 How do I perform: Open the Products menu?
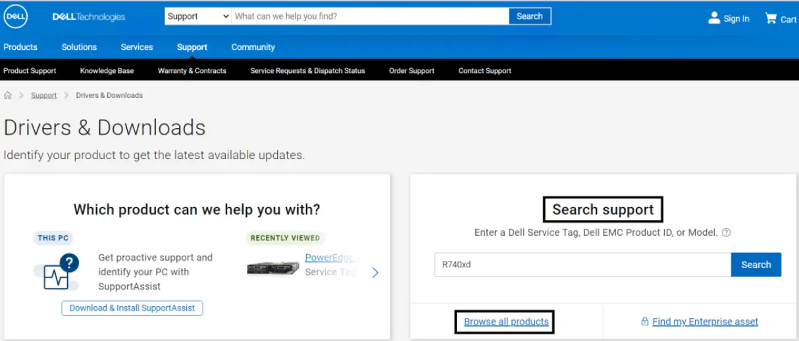[x=20, y=47]
